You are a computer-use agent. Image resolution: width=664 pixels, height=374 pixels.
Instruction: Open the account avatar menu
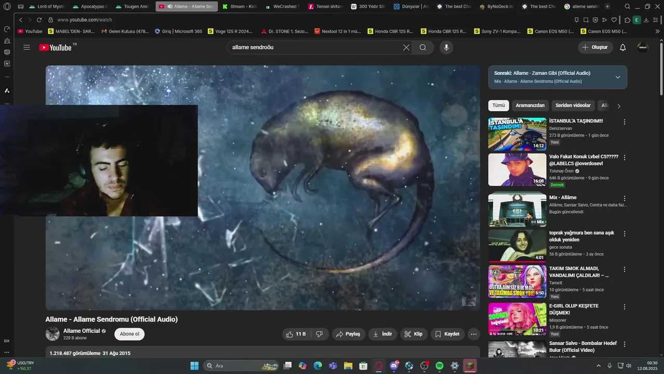pyautogui.click(x=643, y=47)
